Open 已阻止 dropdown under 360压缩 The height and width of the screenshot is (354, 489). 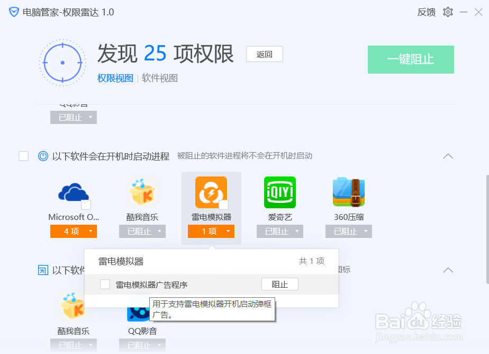click(349, 231)
